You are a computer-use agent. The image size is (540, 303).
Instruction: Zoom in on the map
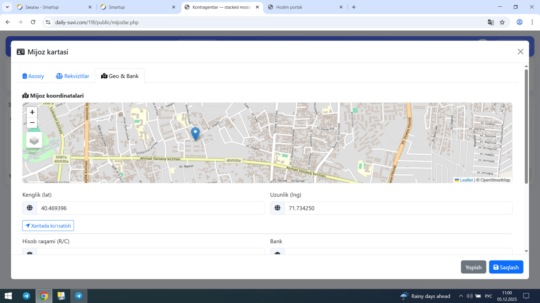pyautogui.click(x=32, y=112)
